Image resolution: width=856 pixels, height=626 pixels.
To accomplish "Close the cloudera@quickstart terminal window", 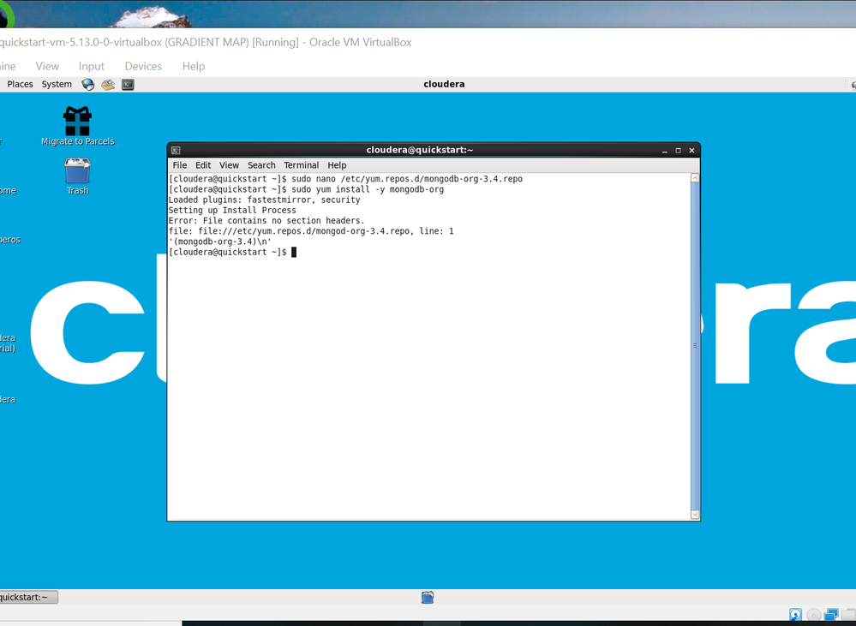I will [691, 151].
